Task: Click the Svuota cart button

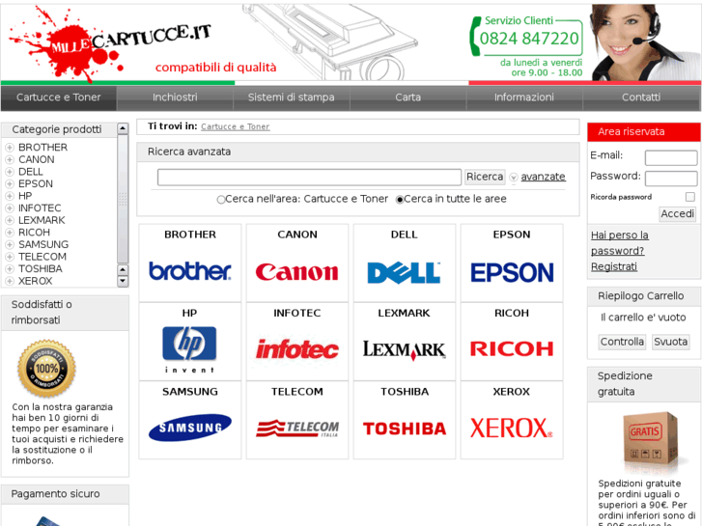Action: 671,342
